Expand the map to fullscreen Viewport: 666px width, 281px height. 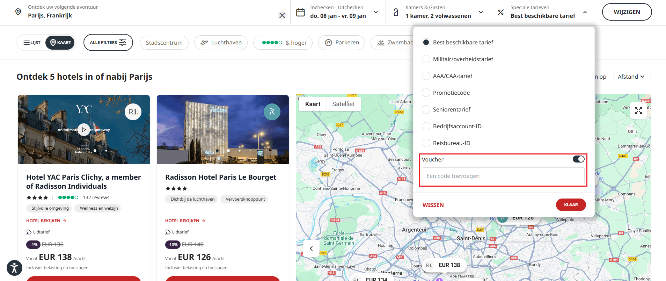638,110
